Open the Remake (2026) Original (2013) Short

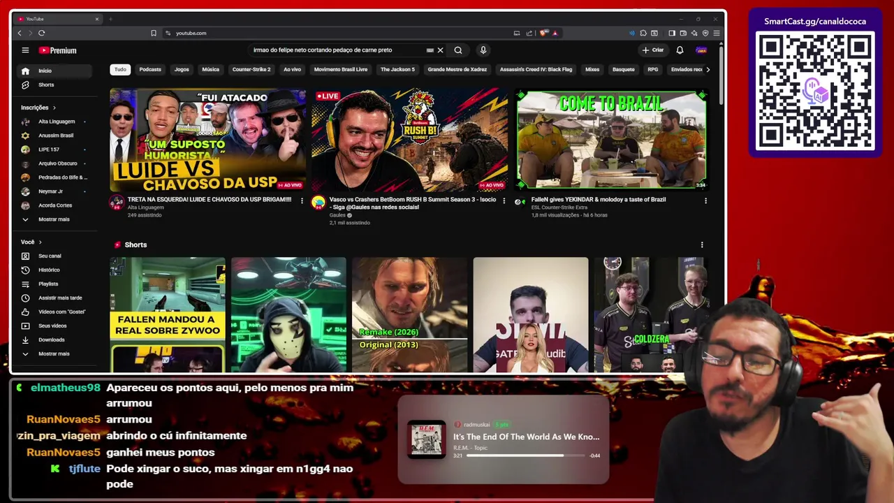pyautogui.click(x=409, y=314)
